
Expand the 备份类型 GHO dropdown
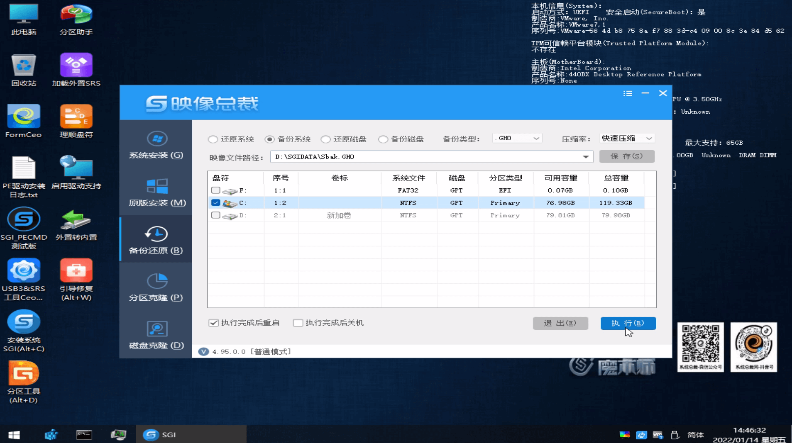pos(536,139)
